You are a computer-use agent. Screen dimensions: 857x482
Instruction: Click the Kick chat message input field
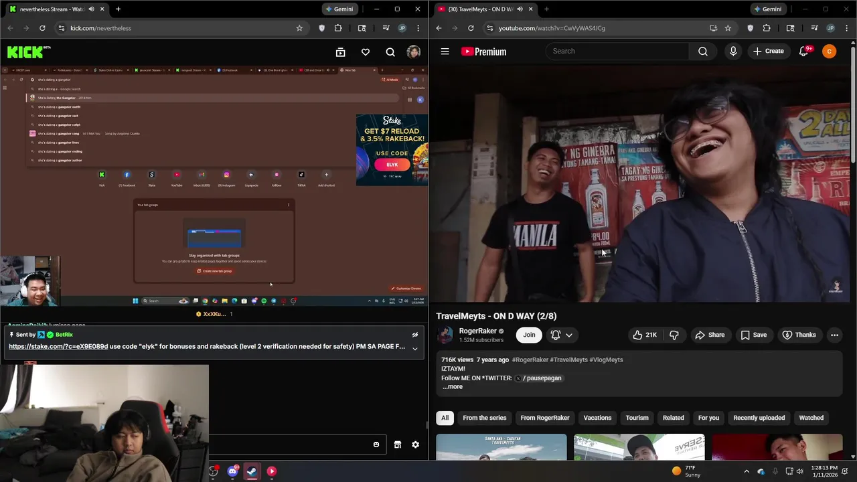(x=297, y=445)
